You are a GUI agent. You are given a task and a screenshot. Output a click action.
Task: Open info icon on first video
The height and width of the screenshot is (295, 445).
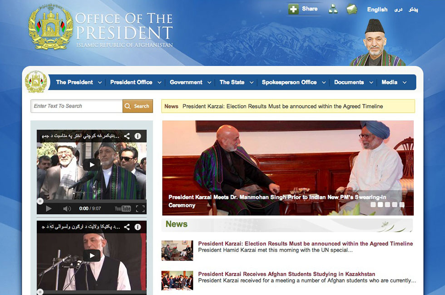point(138,136)
